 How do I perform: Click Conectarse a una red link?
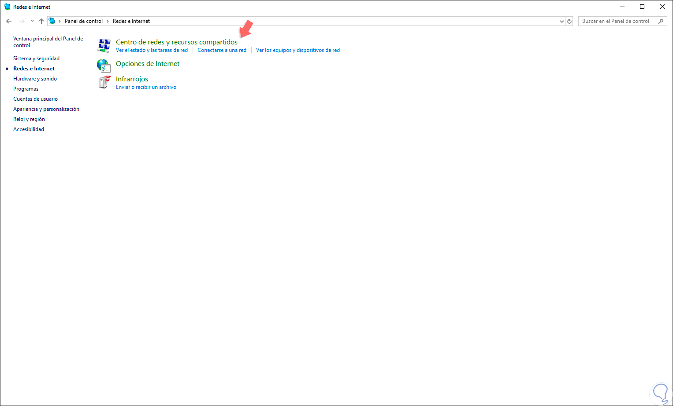click(222, 50)
